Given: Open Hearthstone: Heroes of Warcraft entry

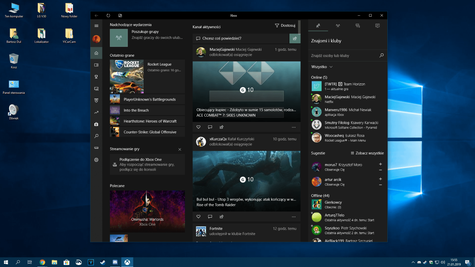Looking at the screenshot, I should tap(147, 121).
